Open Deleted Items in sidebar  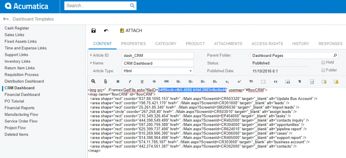click(x=16, y=134)
